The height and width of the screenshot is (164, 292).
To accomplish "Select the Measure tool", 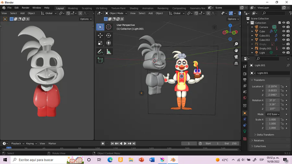I will [x=109, y=52].
